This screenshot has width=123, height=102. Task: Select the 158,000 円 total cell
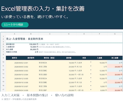(x=34, y=44)
